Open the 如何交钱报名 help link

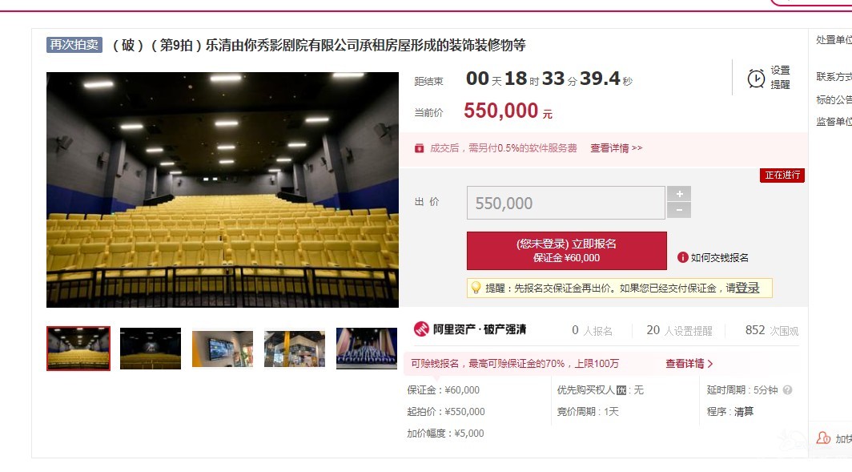719,258
